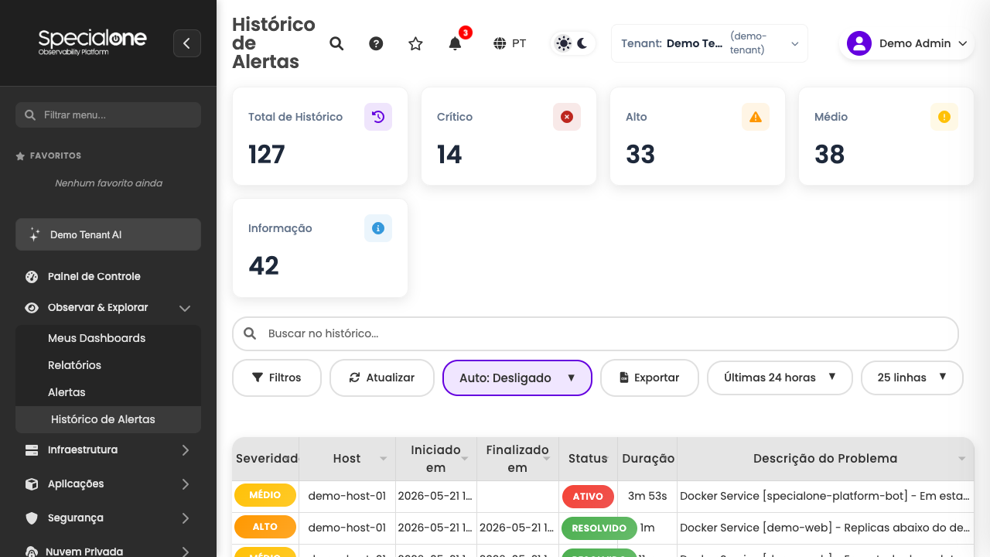Click the Informação blue info icon
Image resolution: width=990 pixels, height=557 pixels.
point(378,228)
